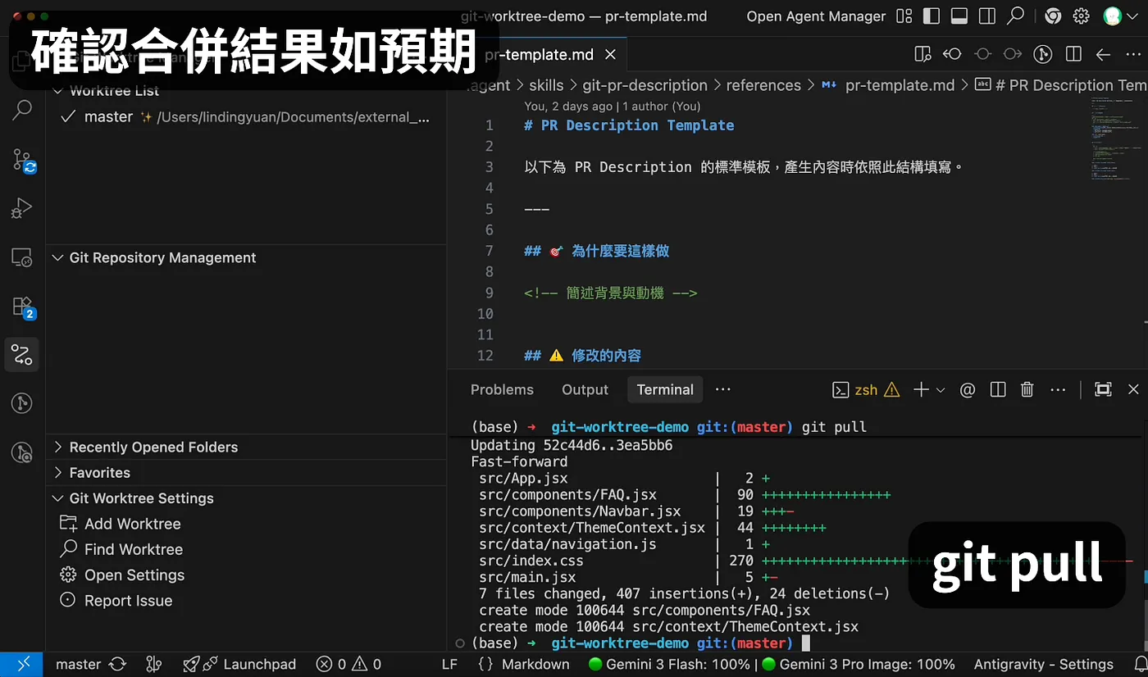This screenshot has height=677, width=1148.
Task: Toggle the primary side bar visibility
Action: [x=931, y=16]
